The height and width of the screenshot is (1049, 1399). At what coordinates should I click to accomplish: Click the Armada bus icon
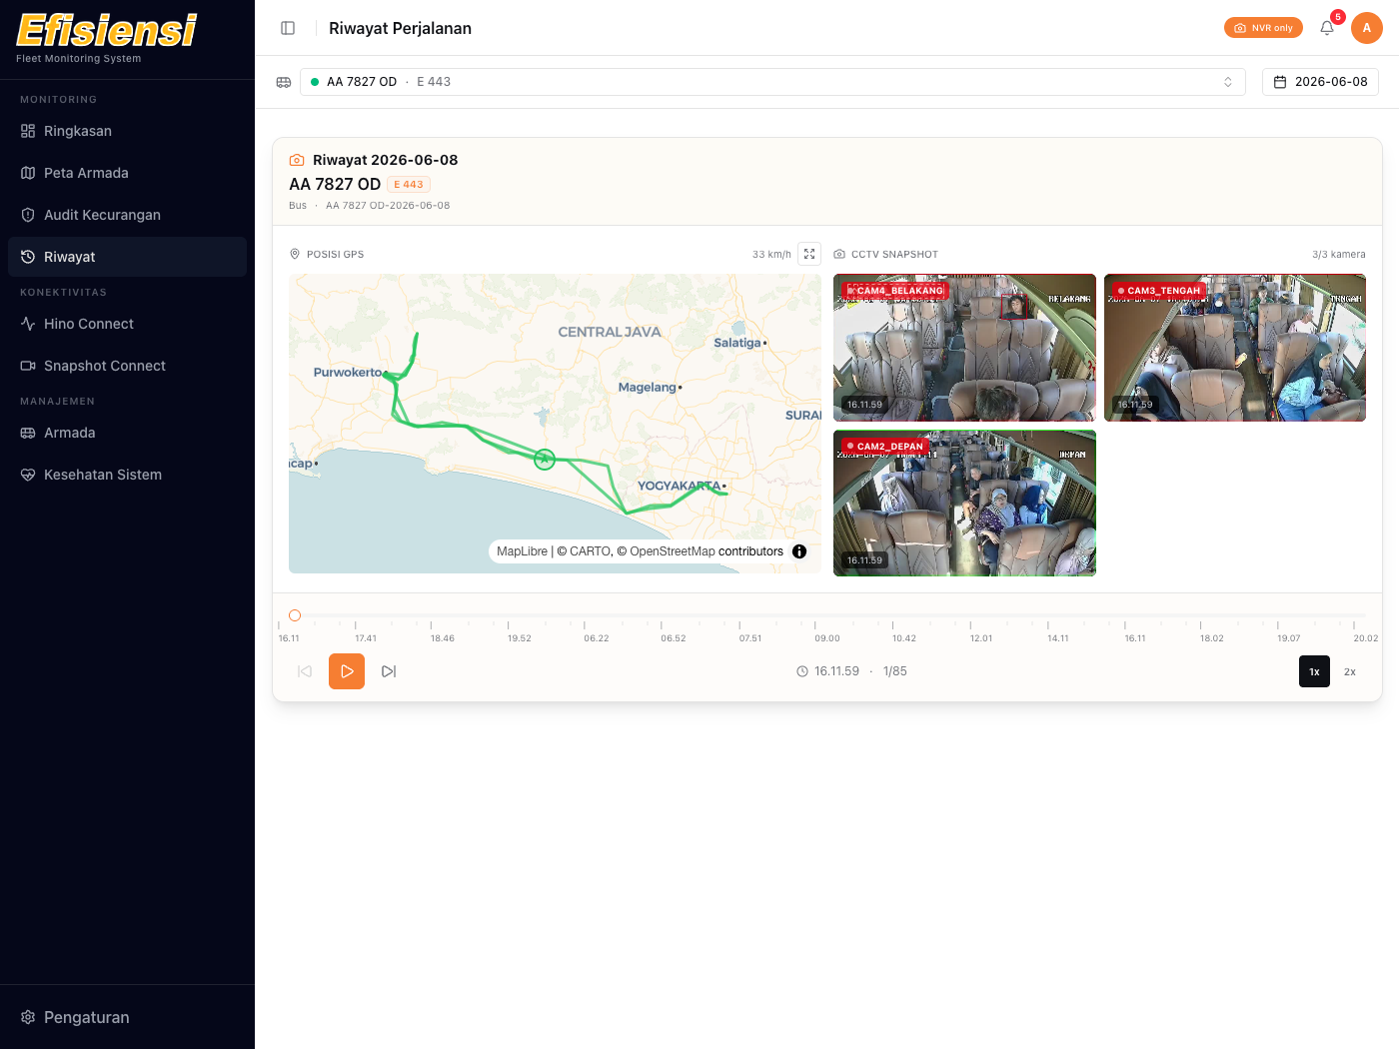(x=28, y=433)
